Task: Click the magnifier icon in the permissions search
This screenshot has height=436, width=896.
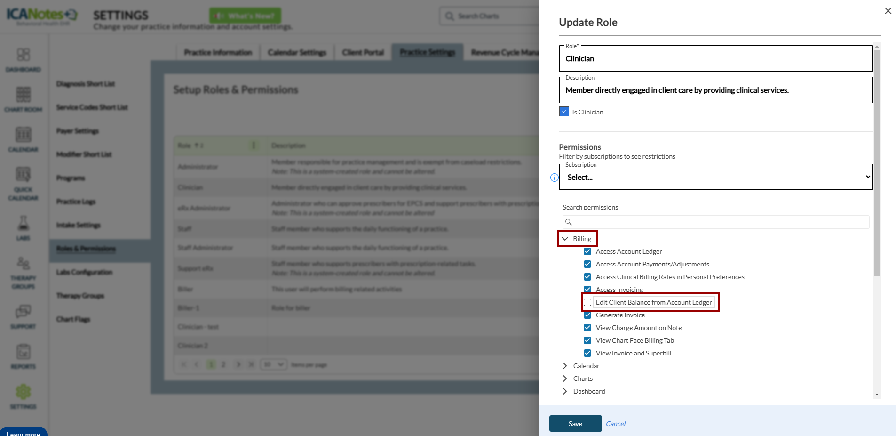Action: click(x=569, y=222)
